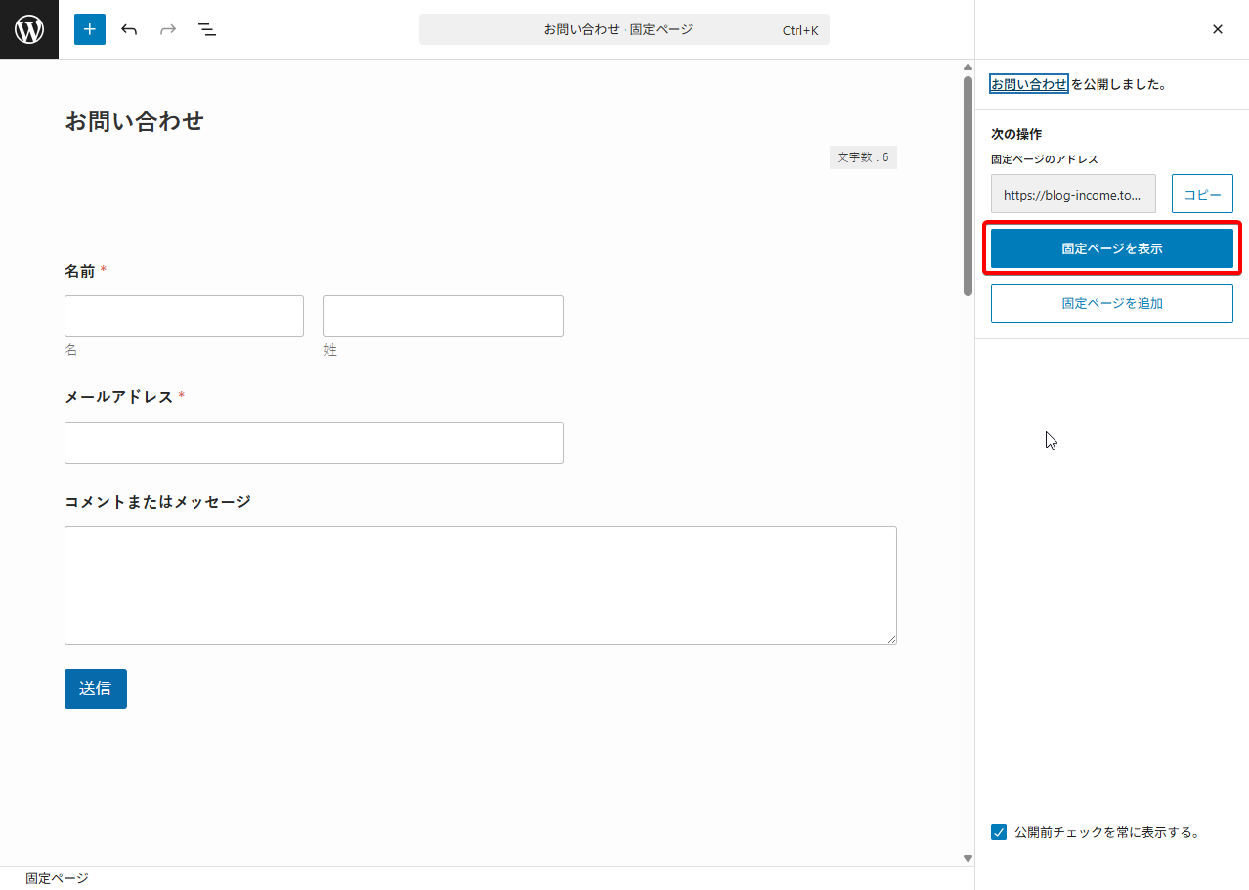Click the editor vertical scrollbar thumb

[968, 186]
